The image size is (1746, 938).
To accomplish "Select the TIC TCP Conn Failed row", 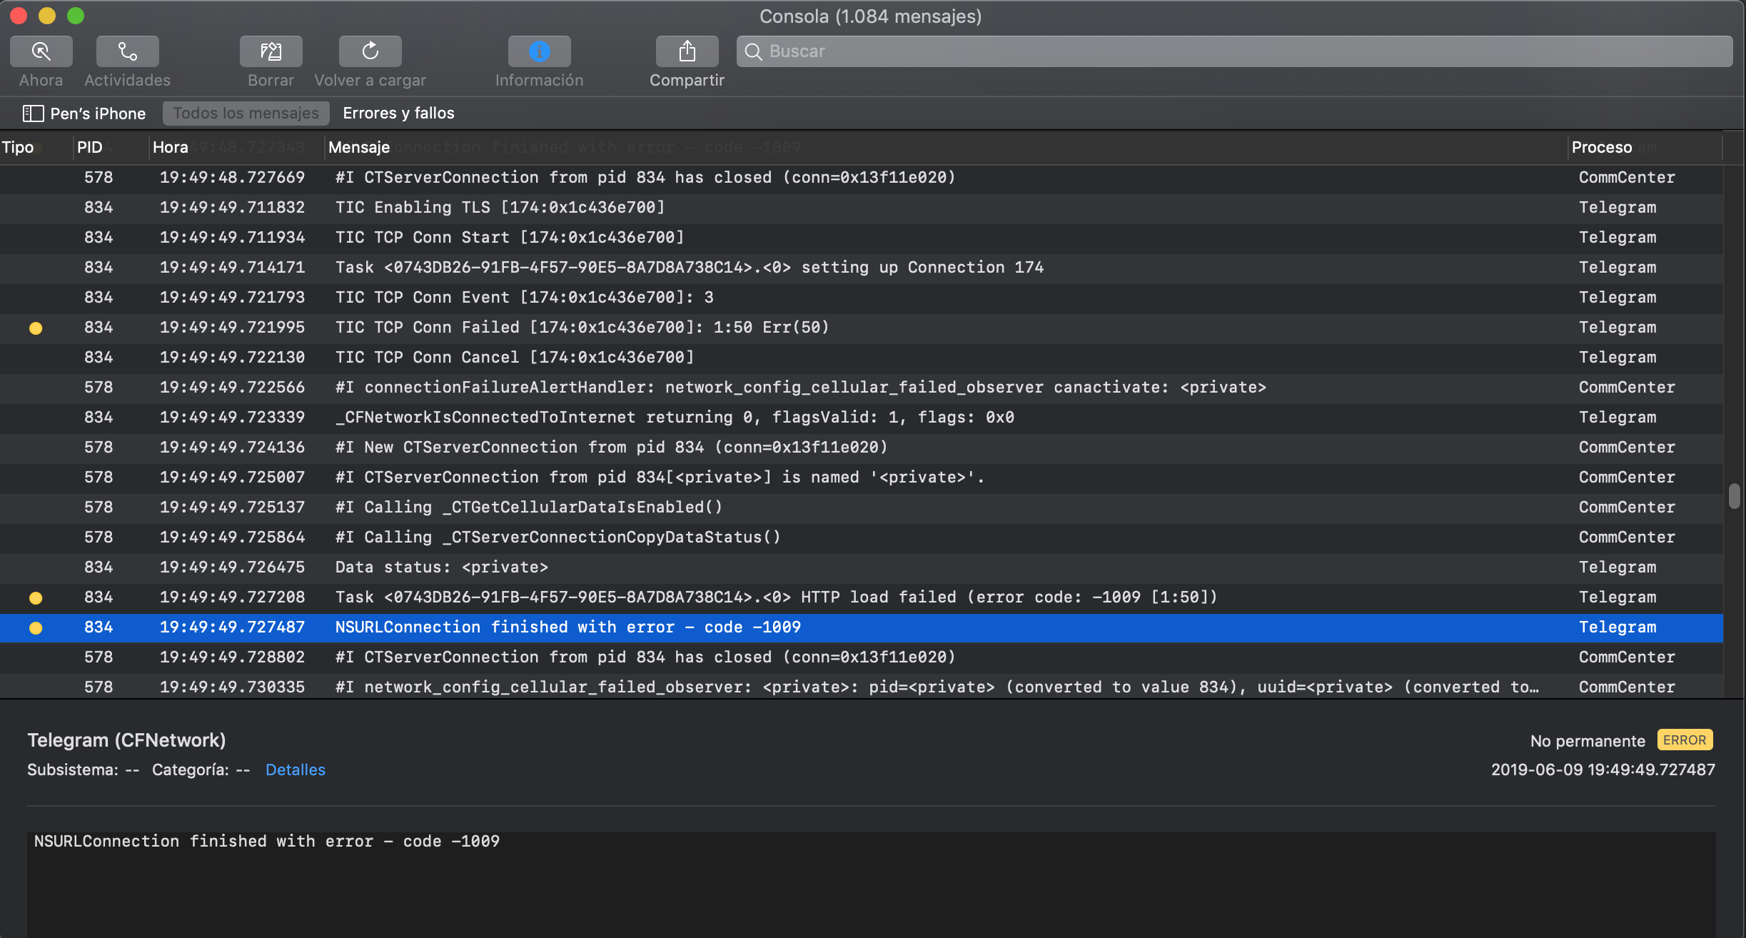I will (x=582, y=328).
